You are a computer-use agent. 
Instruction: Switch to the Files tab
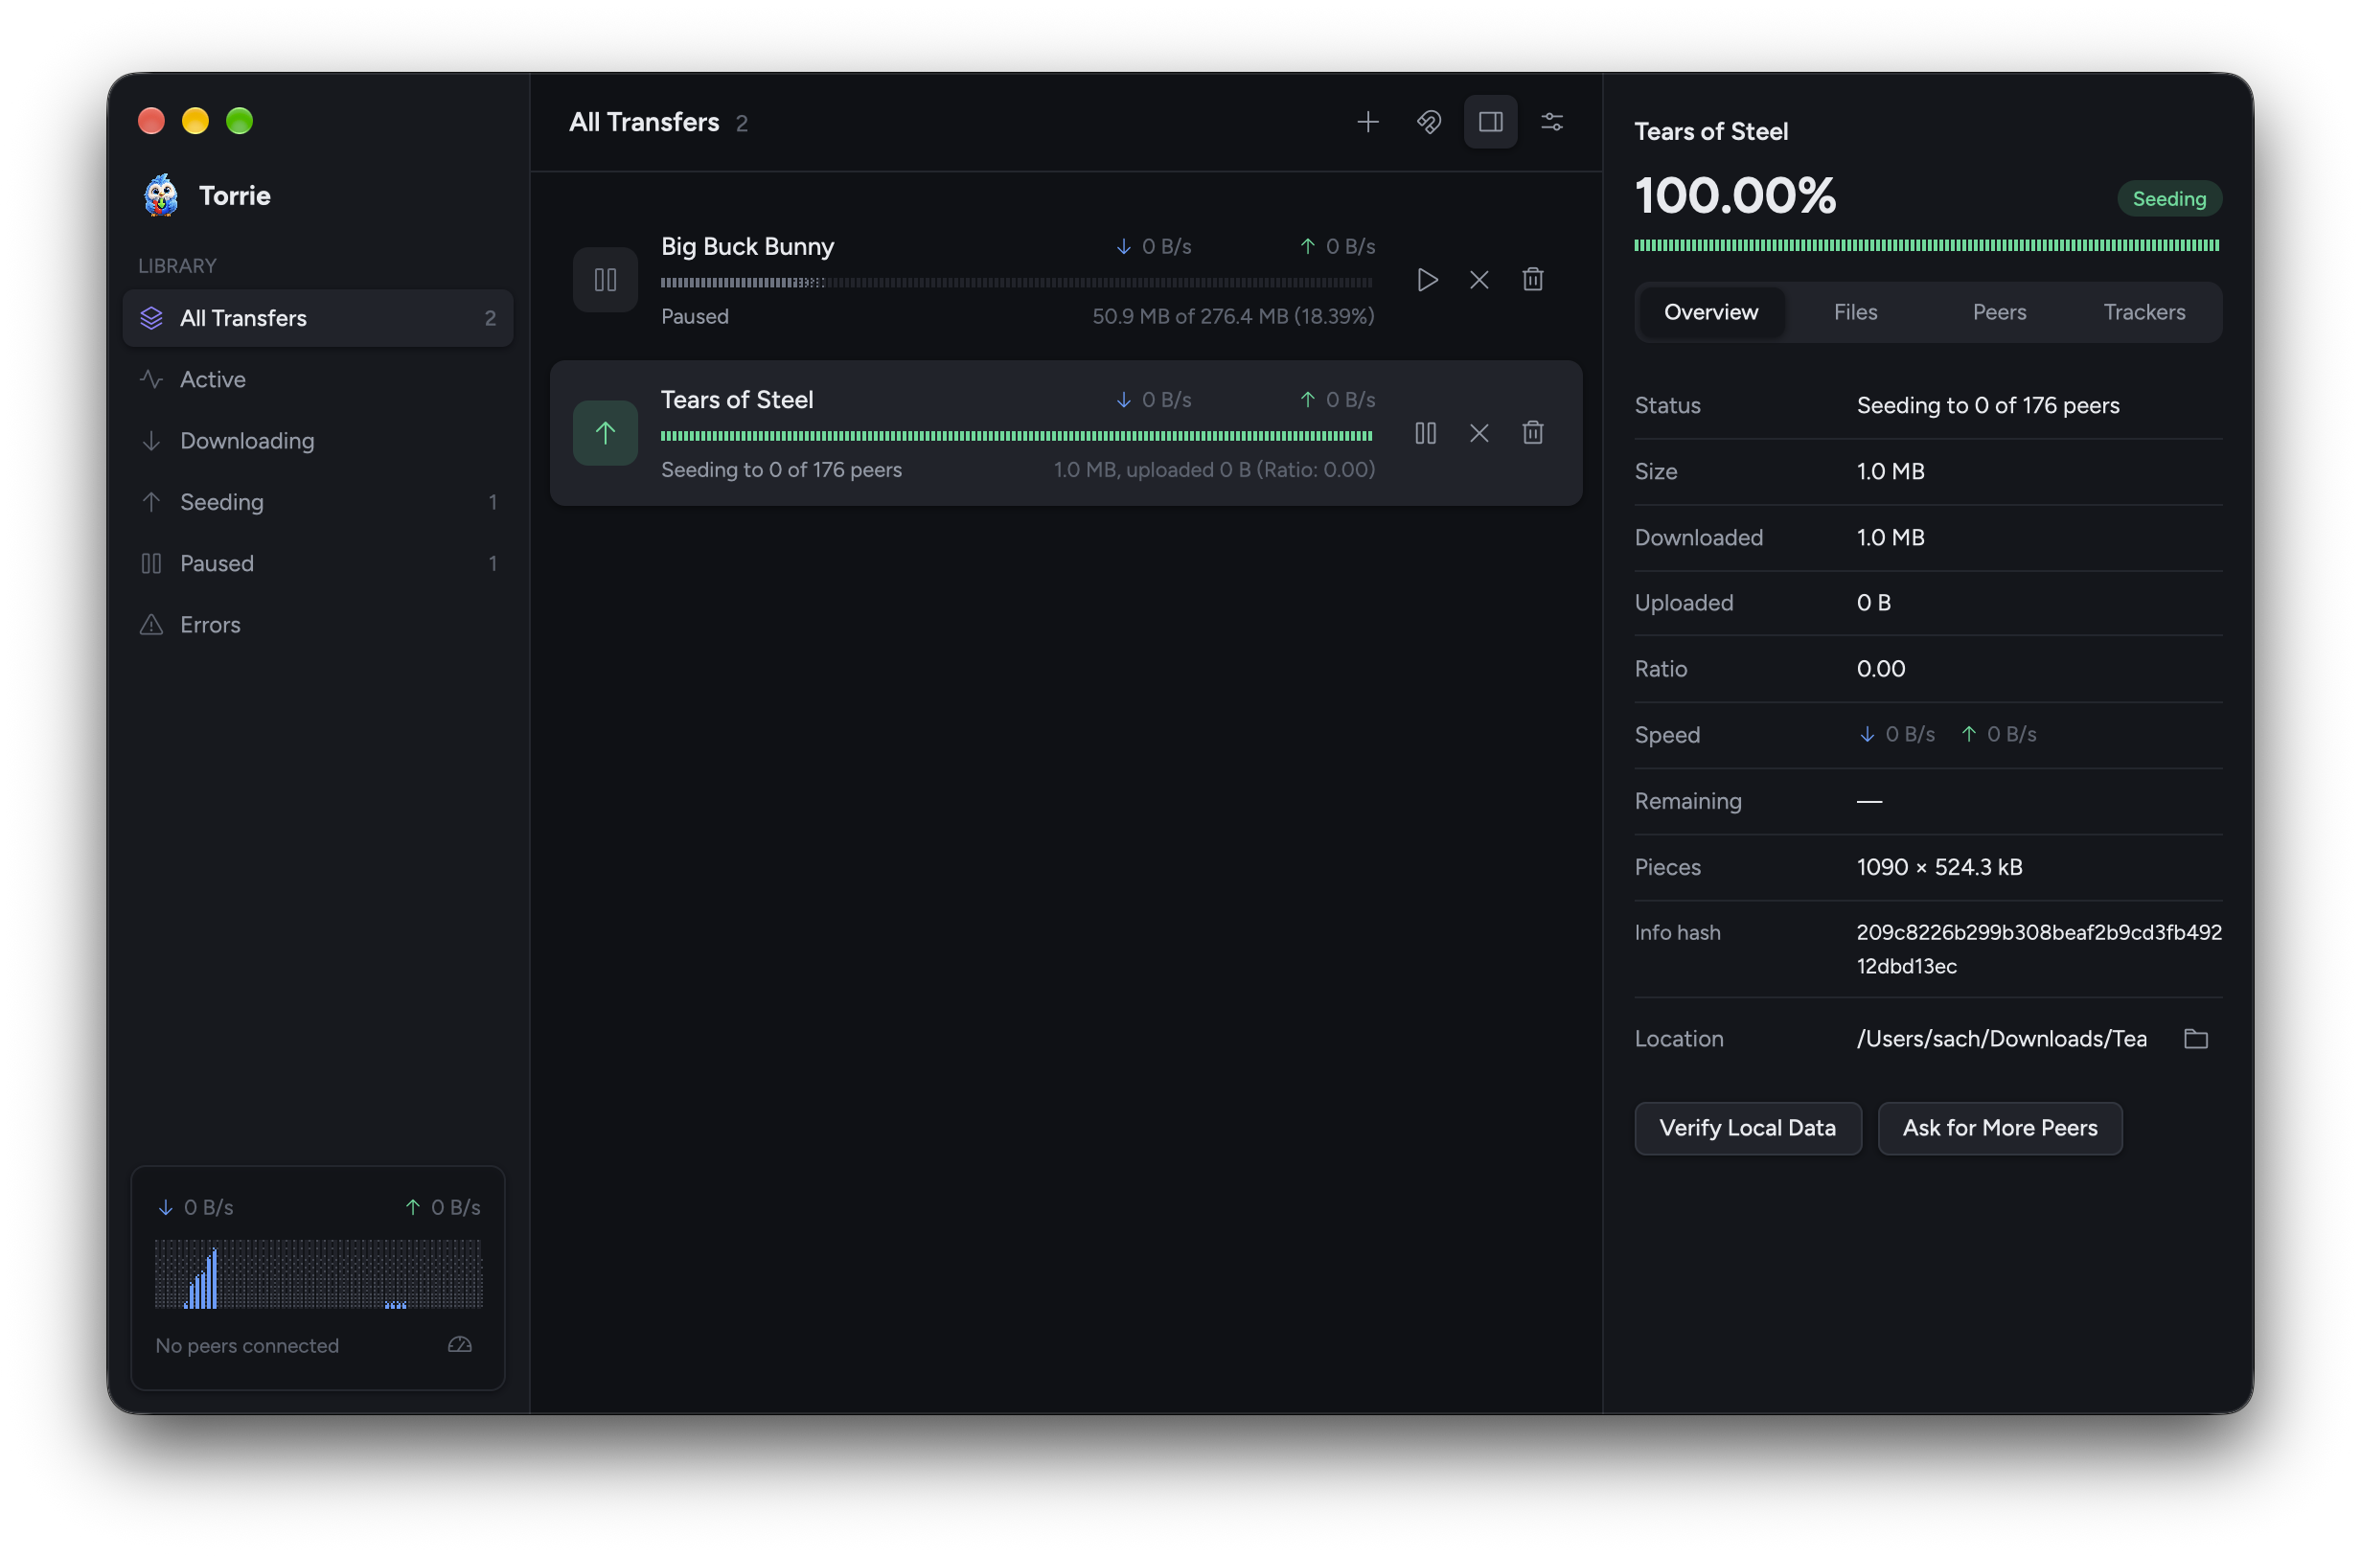click(x=1855, y=311)
